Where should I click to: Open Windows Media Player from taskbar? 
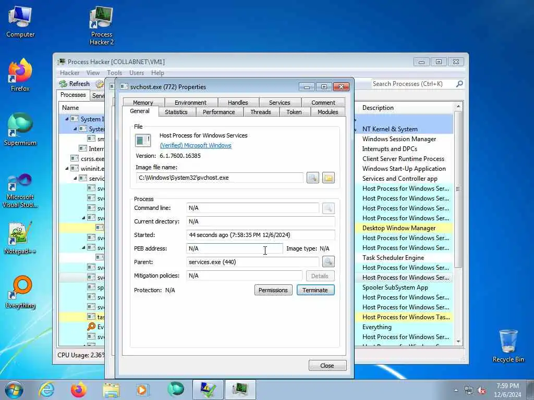click(x=142, y=390)
